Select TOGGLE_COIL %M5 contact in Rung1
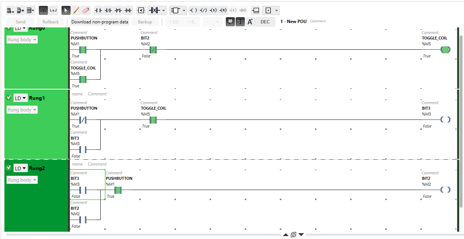The height and width of the screenshot is (239, 464). tap(153, 120)
